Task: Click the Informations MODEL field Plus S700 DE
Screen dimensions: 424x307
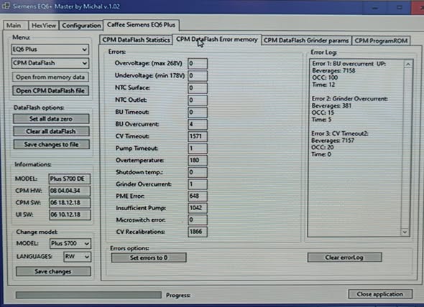Action: 70,179
